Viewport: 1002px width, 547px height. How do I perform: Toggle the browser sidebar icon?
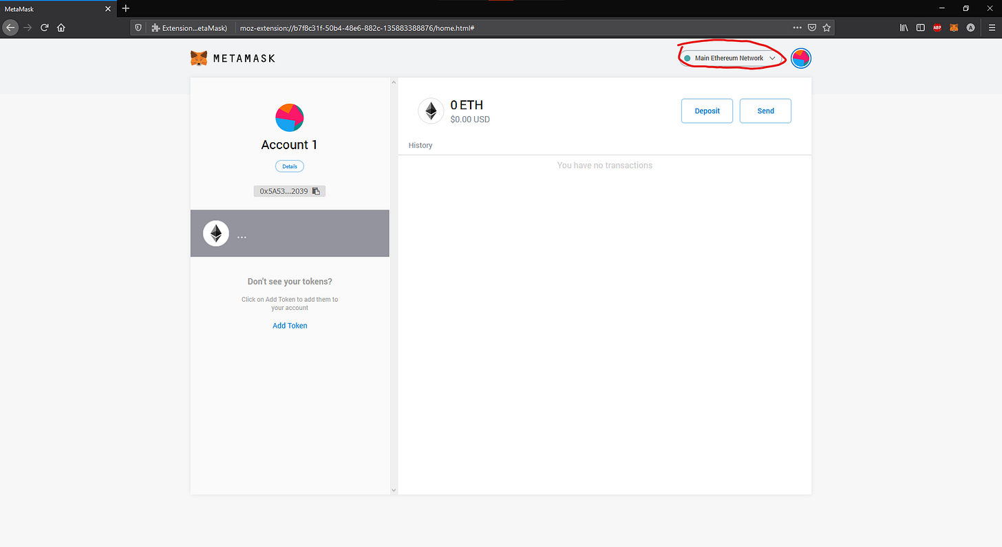[x=920, y=28]
